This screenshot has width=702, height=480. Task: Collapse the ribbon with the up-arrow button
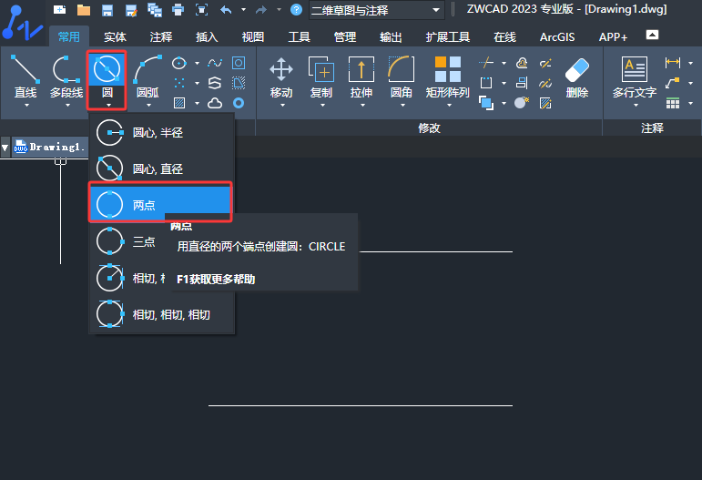[652, 35]
